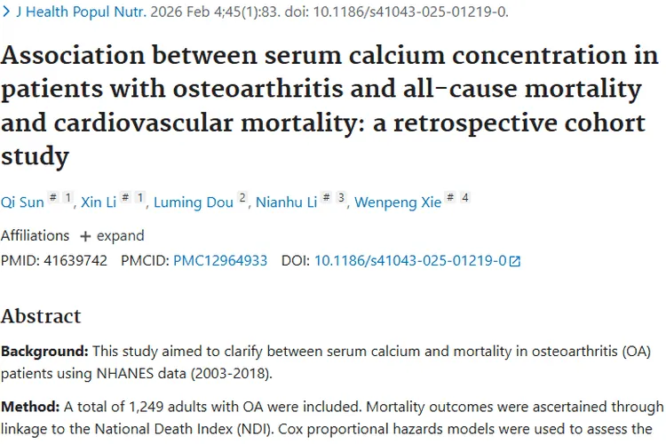Click affiliation superscript 2 beside Luming Dou
The height and width of the screenshot is (444, 666).
242,198
